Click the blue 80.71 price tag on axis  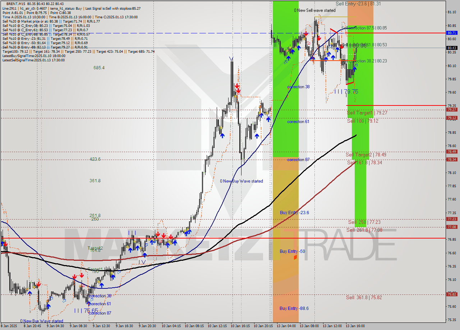452,33
